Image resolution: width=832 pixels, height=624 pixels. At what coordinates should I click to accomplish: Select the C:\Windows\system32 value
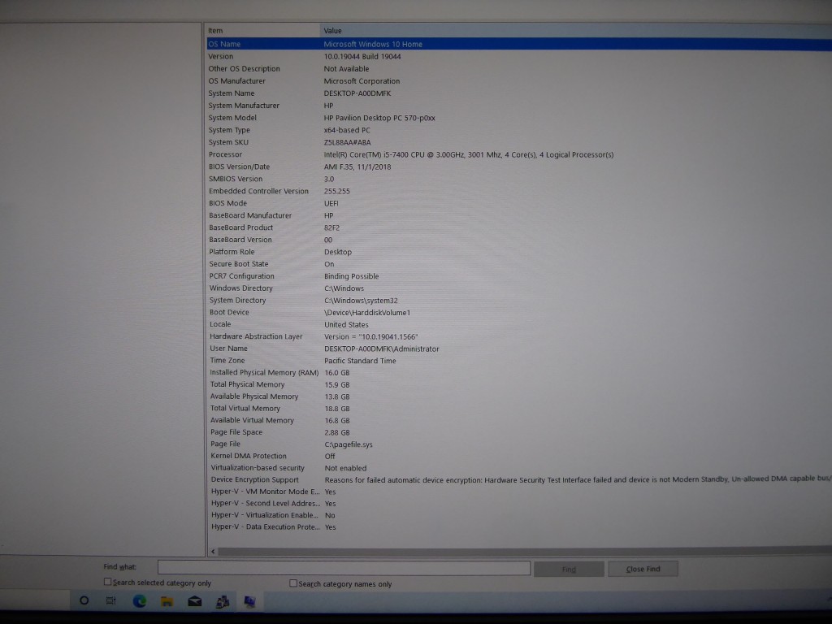pos(361,301)
